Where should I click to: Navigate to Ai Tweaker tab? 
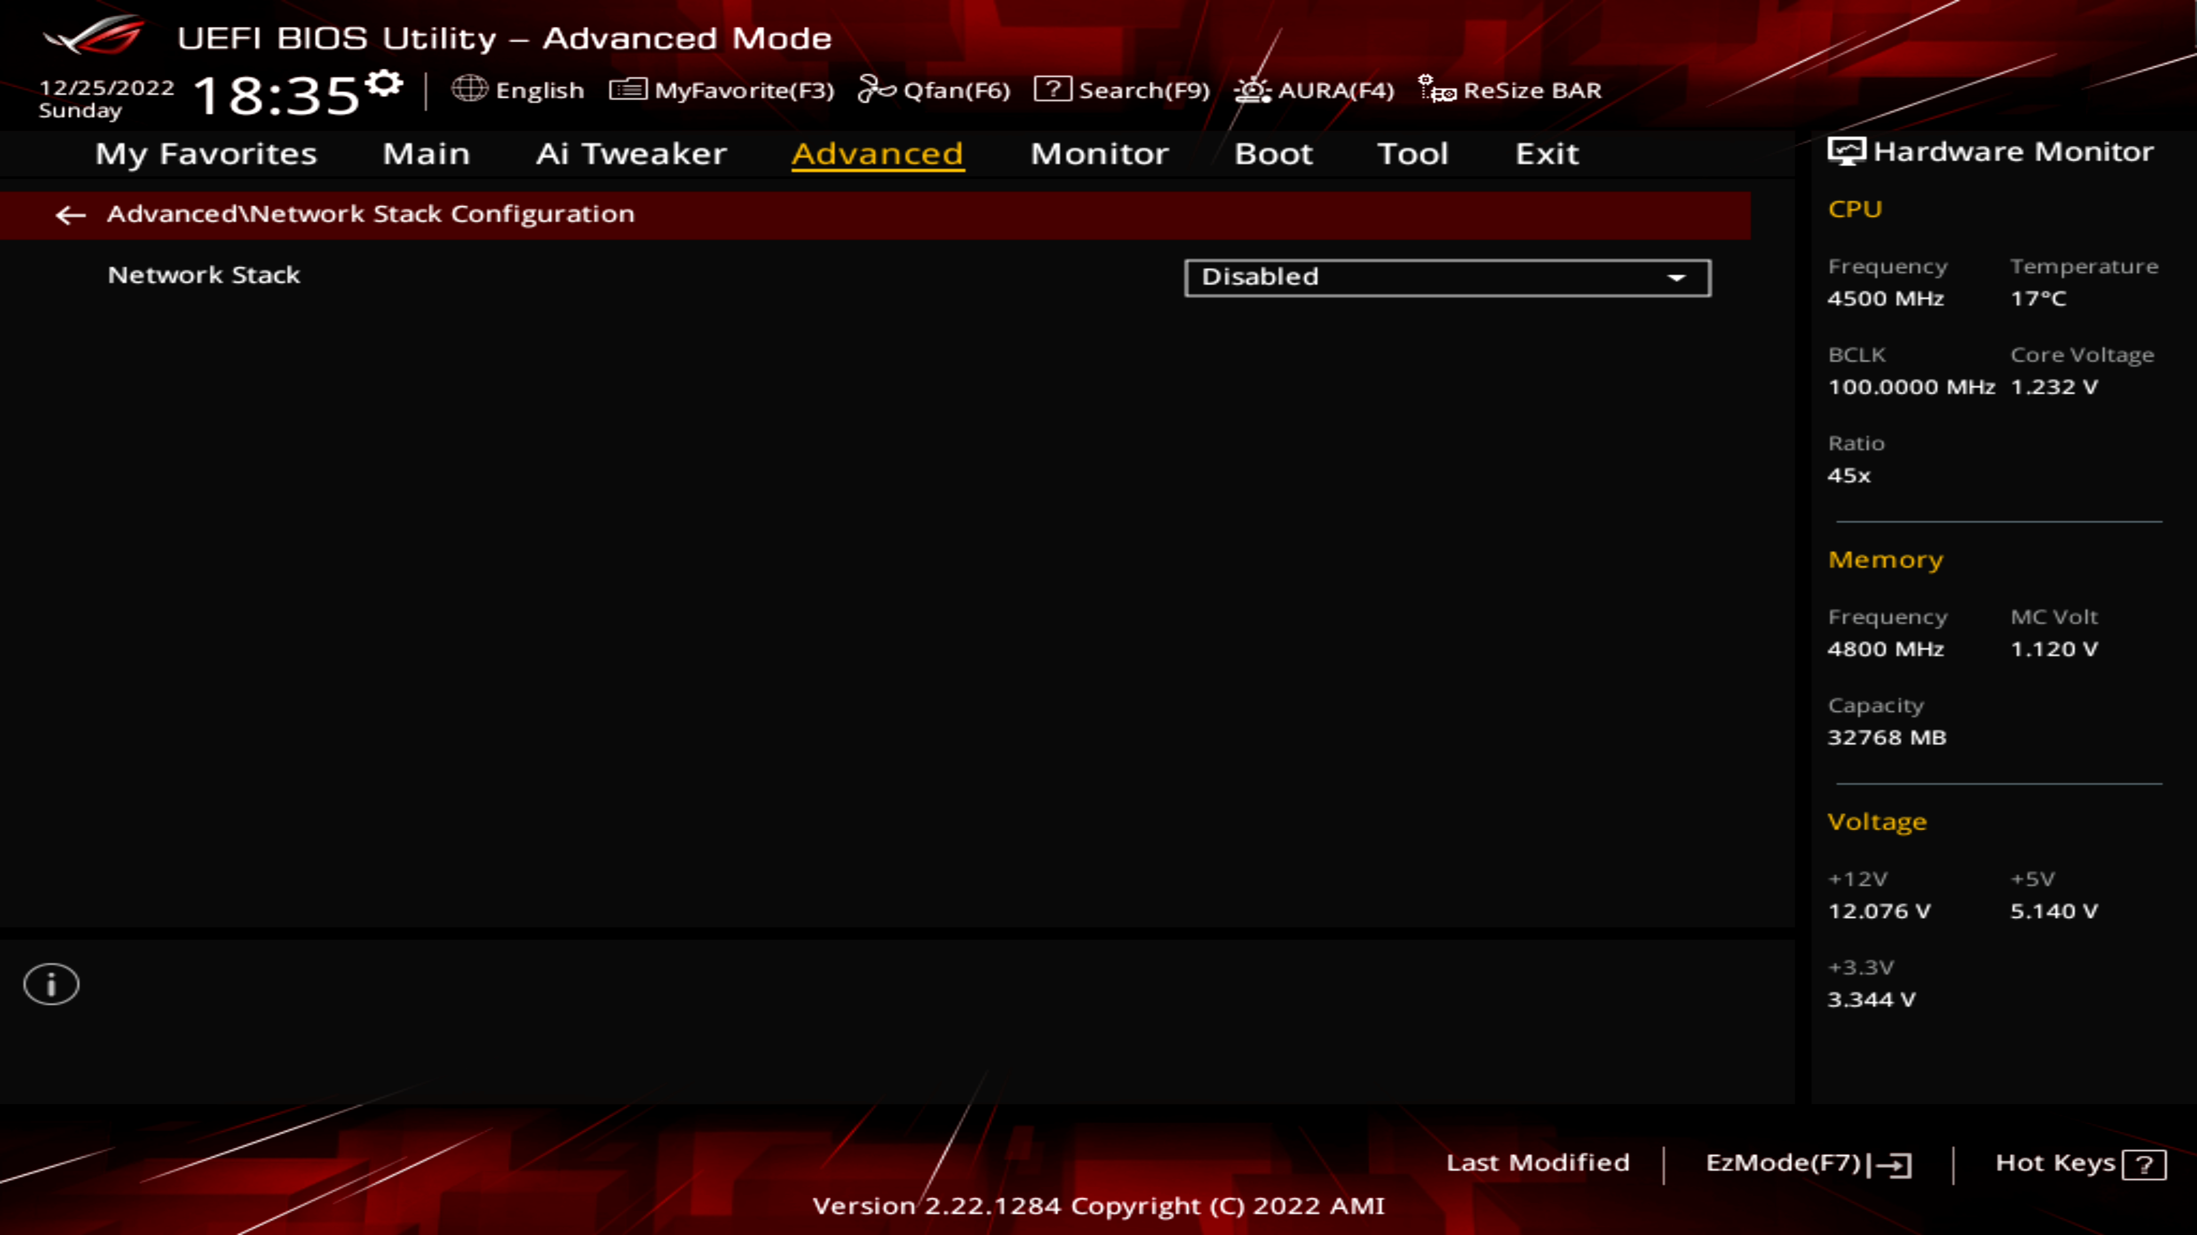pos(630,152)
